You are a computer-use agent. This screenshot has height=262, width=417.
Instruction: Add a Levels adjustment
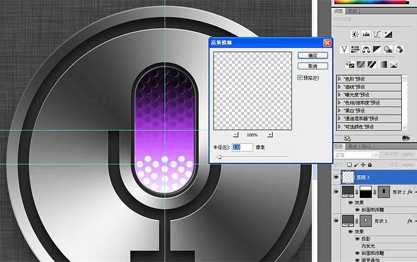coord(366,34)
